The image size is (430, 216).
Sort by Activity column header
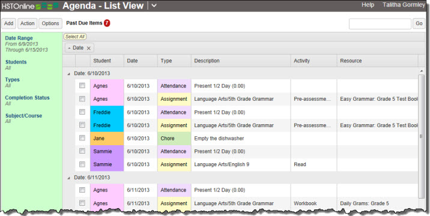pyautogui.click(x=313, y=61)
